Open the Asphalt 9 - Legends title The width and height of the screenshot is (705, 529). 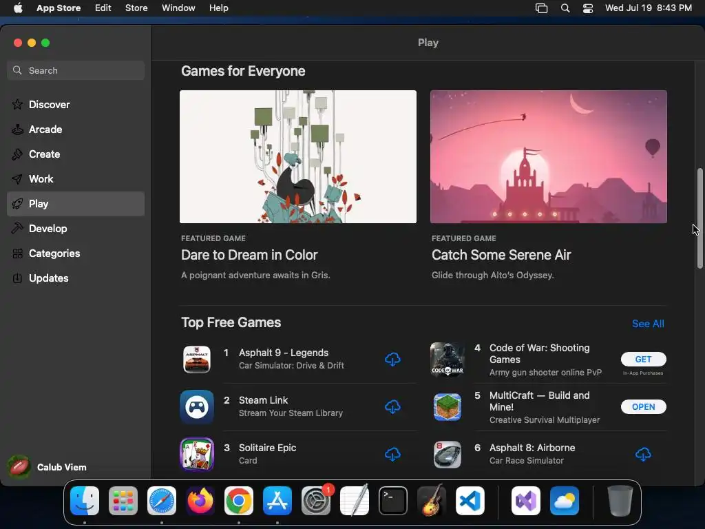[283, 353]
